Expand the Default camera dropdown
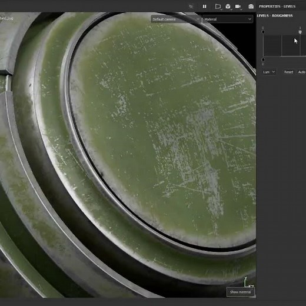 click(175, 19)
